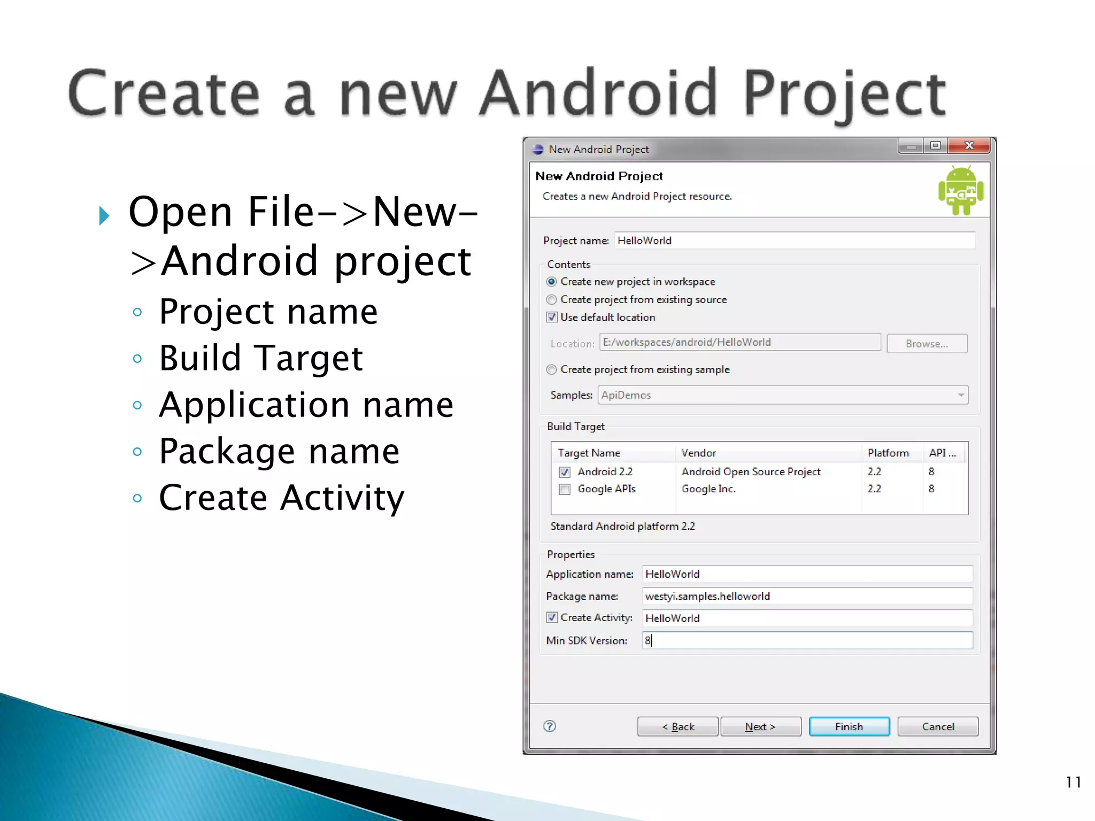
Task: Click the Back button
Action: (678, 726)
